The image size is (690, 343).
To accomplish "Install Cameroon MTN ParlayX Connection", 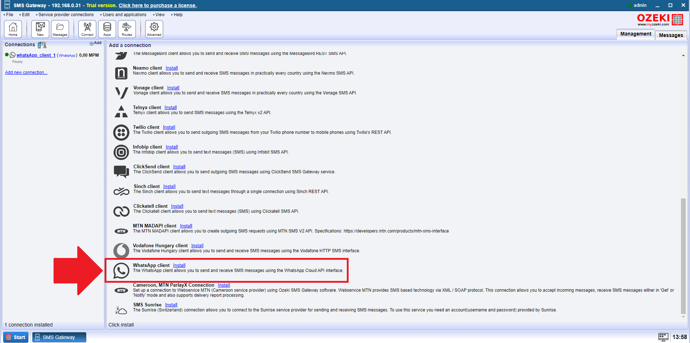I will 224,285.
